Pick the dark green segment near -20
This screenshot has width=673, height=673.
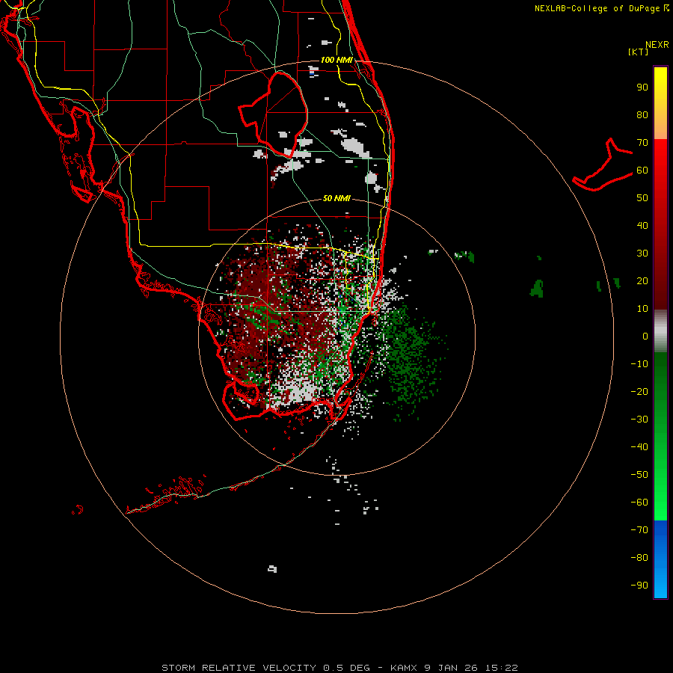660,387
